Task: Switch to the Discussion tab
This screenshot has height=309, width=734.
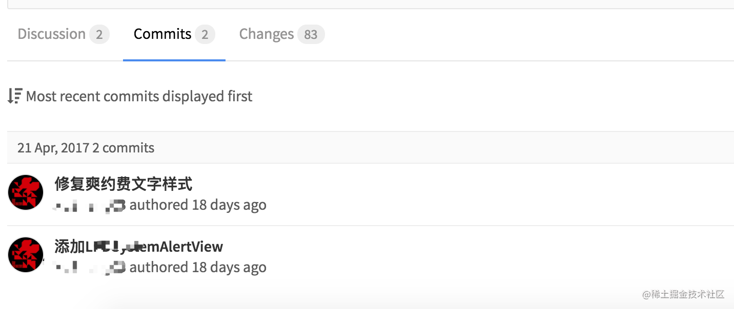Action: click(64, 34)
